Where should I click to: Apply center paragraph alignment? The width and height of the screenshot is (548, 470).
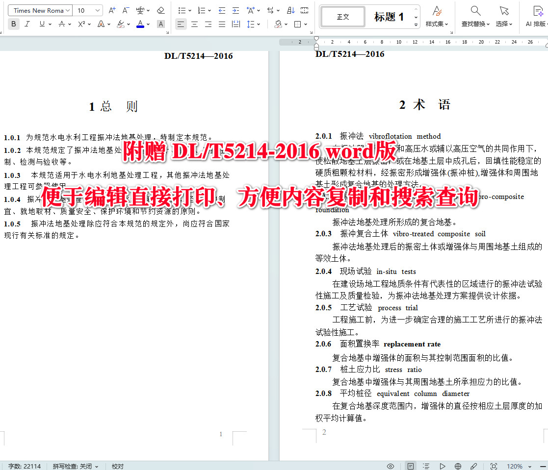(x=195, y=24)
